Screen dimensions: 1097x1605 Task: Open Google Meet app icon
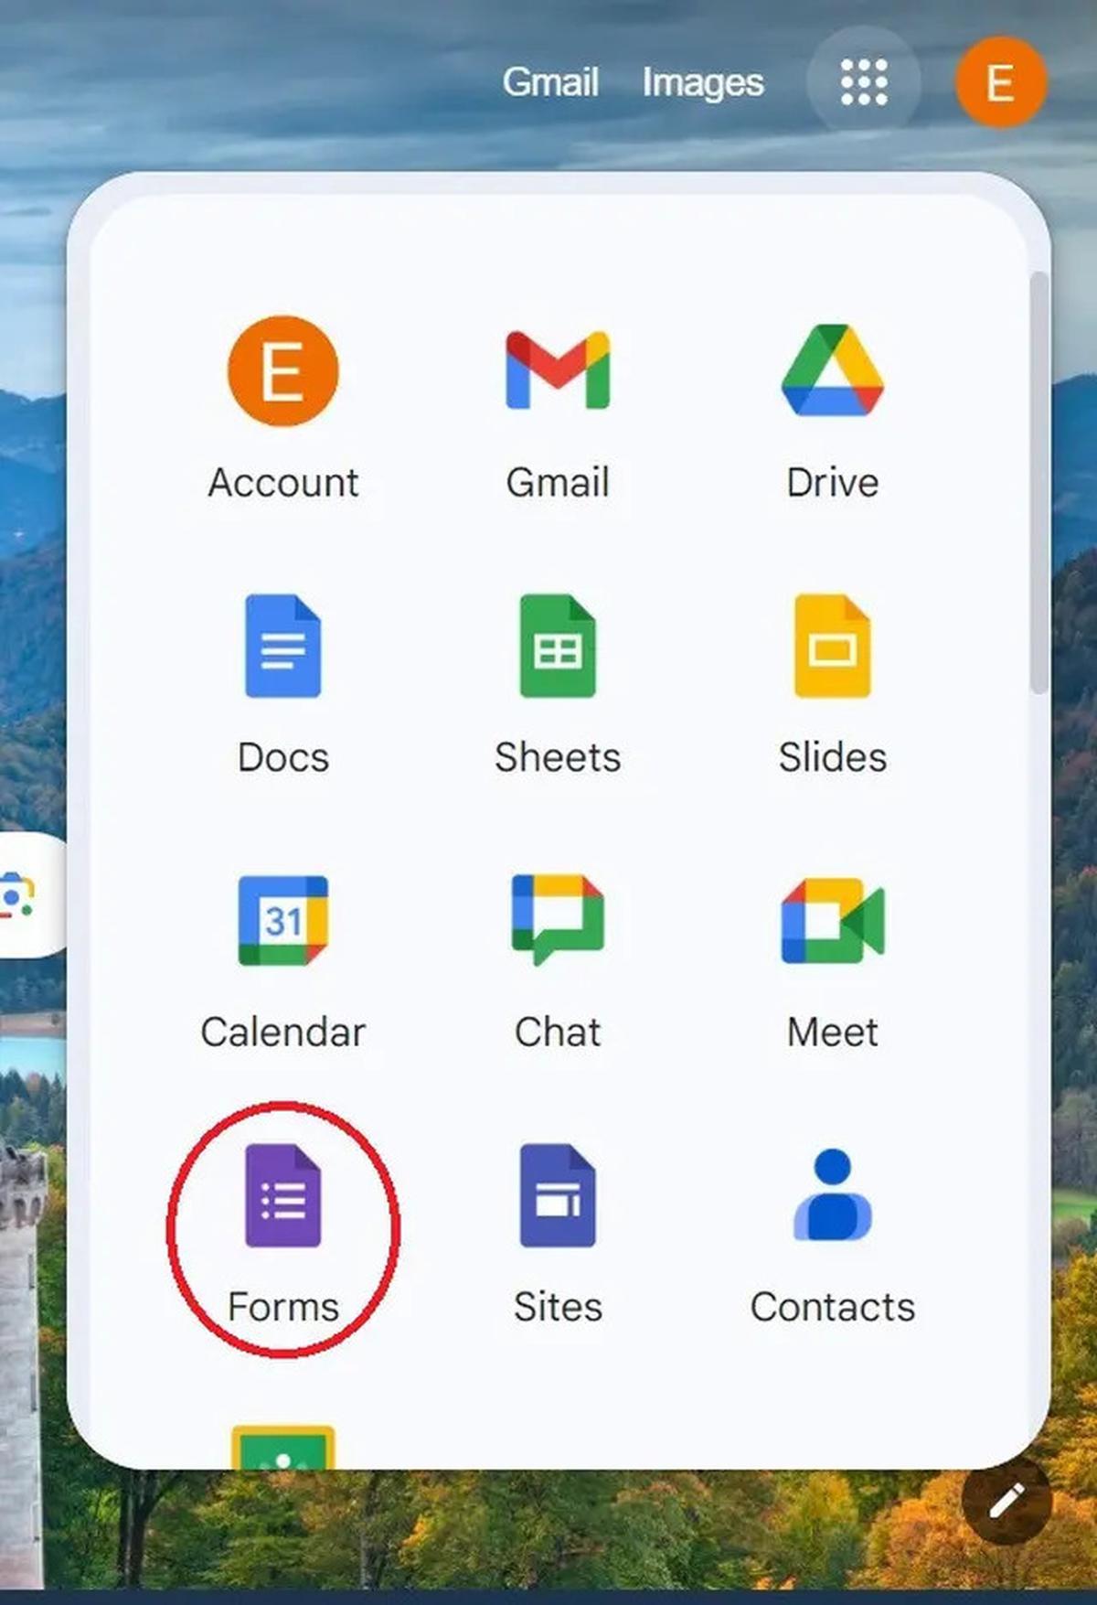tap(832, 920)
